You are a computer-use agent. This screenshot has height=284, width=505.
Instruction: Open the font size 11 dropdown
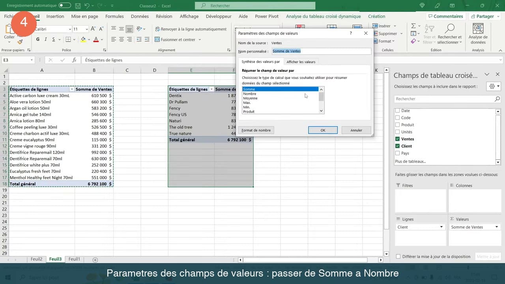point(86,29)
